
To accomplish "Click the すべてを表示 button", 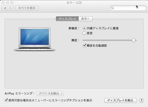I will pos(27,8).
